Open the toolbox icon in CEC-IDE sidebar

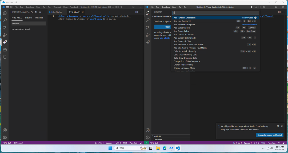[5, 50]
